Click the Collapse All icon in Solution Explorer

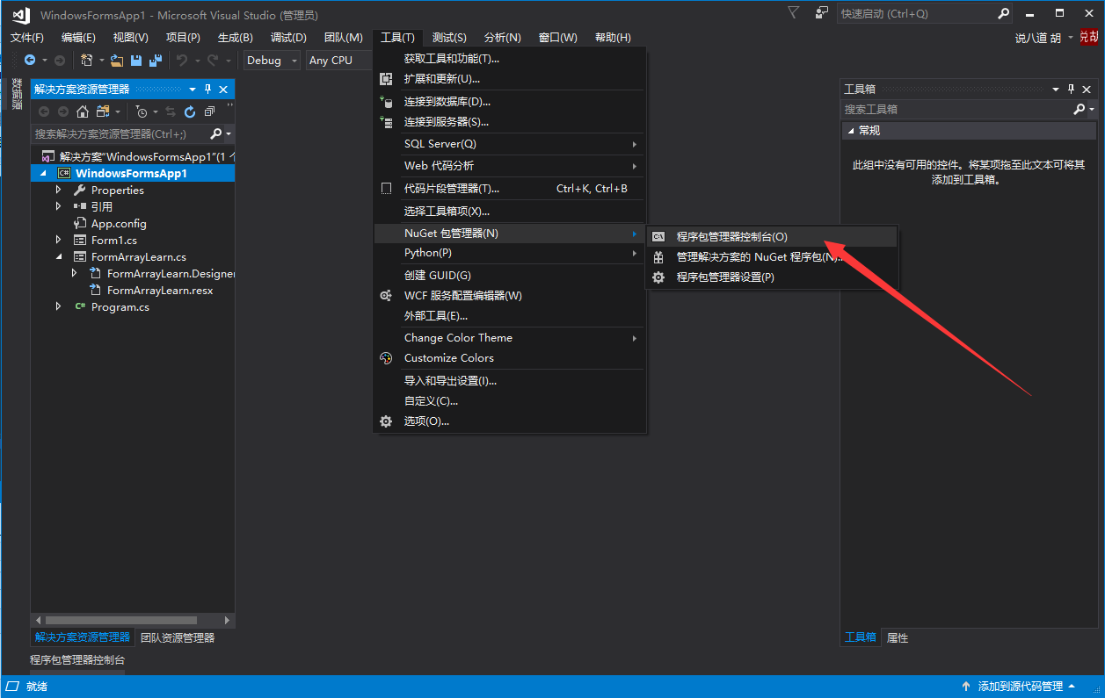point(209,112)
